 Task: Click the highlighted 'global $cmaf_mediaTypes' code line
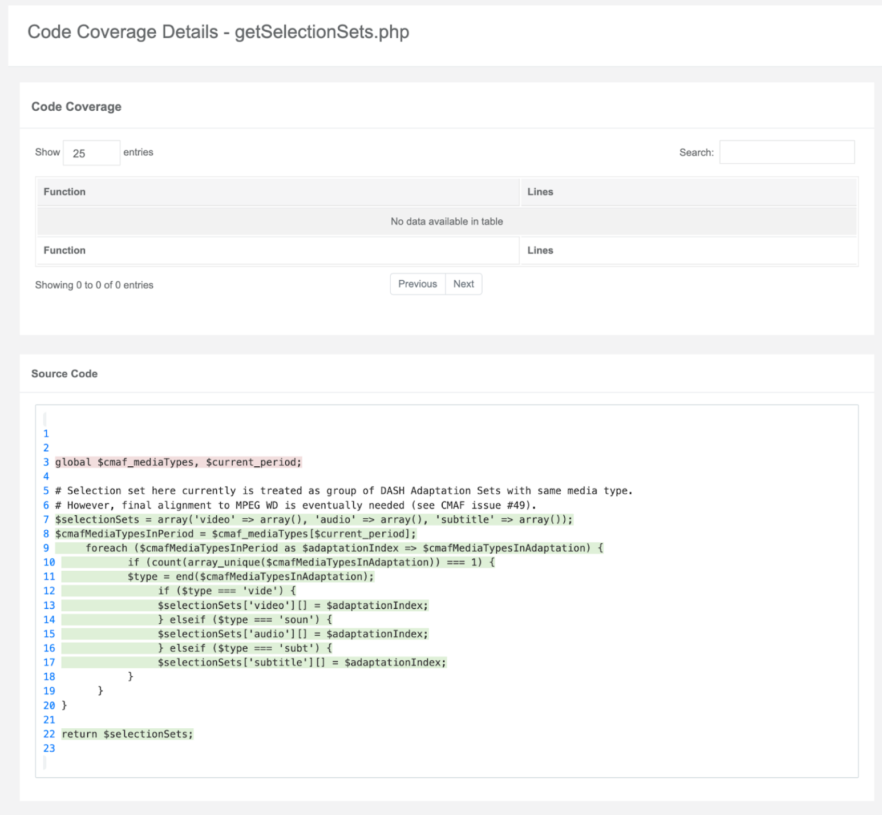(178, 462)
